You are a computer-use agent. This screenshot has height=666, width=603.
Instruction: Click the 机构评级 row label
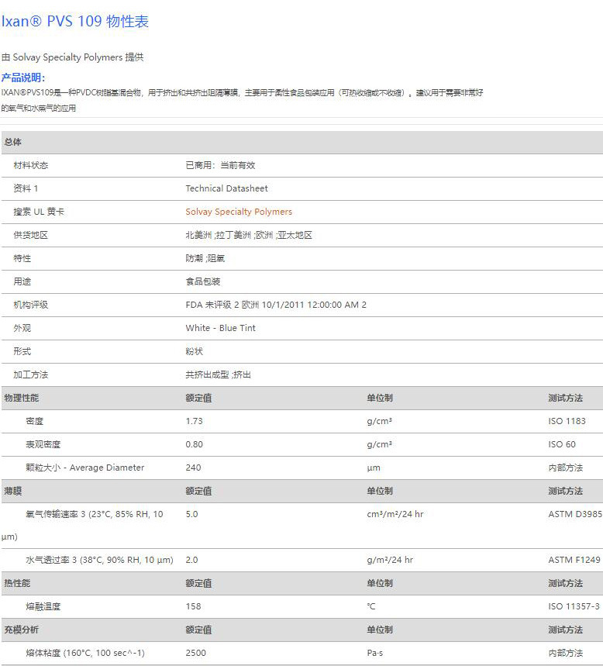coord(30,305)
